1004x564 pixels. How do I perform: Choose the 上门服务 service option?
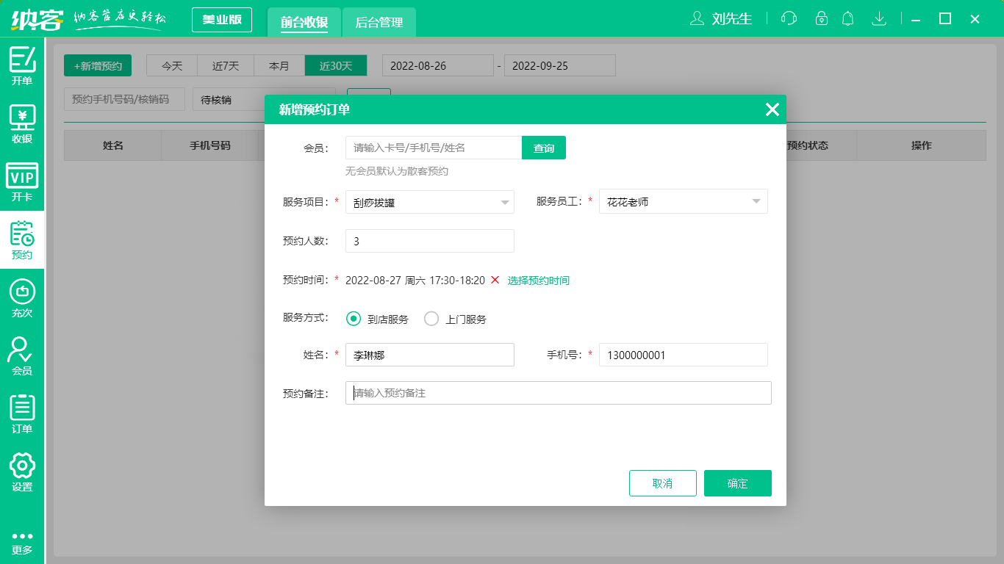pos(431,319)
